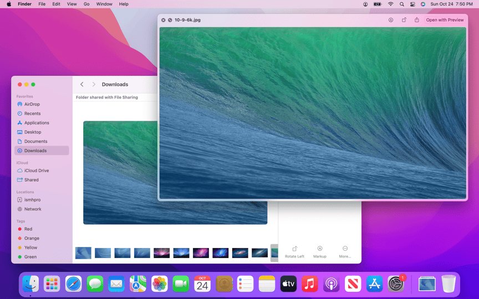479x299 pixels.
Task: Open Finder from the Dock
Action: click(30, 283)
